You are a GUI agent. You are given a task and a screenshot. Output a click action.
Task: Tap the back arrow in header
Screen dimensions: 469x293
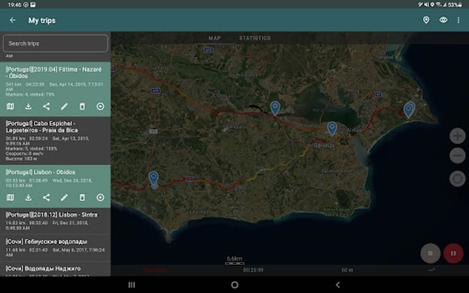click(13, 20)
